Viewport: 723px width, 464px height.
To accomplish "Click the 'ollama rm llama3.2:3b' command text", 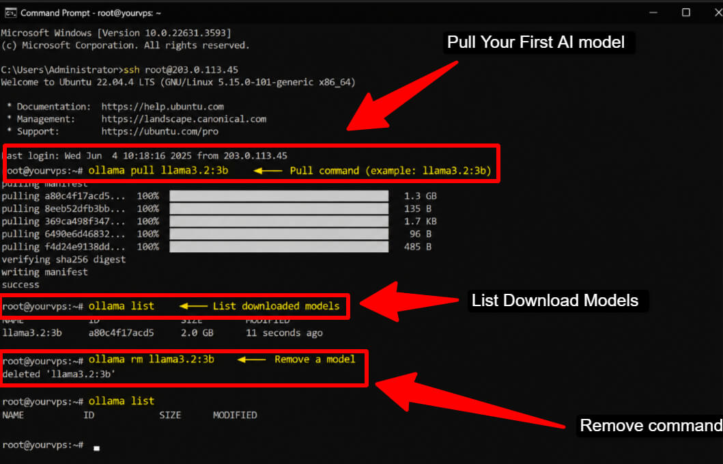I will [152, 359].
